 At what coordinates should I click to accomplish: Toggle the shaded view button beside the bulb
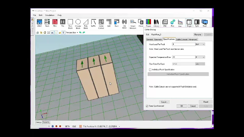[52, 33]
